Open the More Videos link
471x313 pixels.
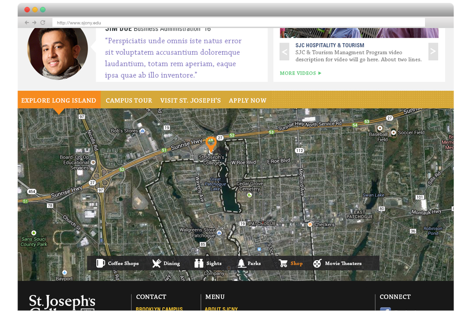click(x=300, y=73)
